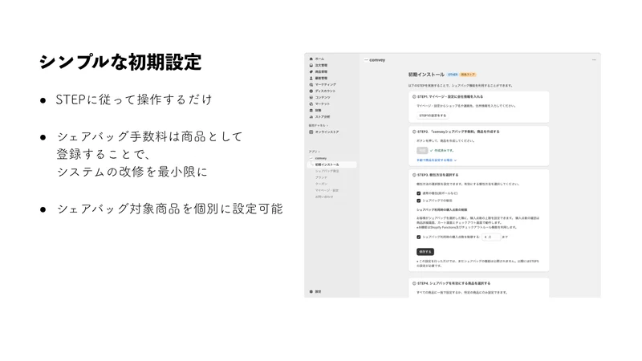Click the STEP3 status circle icon
This screenshot has height=361, width=642.
pyautogui.click(x=414, y=175)
